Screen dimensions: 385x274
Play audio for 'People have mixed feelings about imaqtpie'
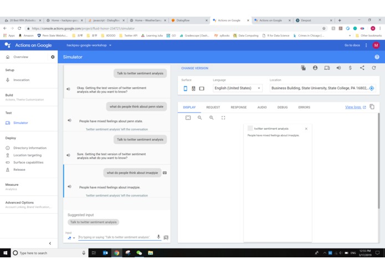69,186
